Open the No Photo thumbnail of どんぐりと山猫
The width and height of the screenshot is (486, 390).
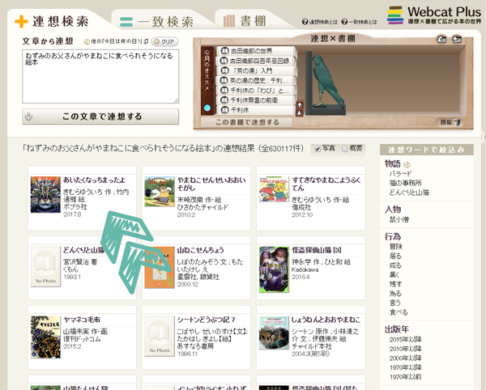[x=45, y=266]
